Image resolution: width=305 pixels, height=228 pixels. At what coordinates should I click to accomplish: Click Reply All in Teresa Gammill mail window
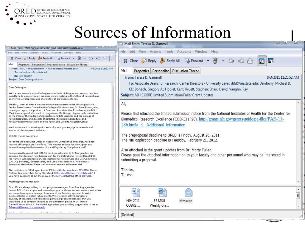pos(169,61)
